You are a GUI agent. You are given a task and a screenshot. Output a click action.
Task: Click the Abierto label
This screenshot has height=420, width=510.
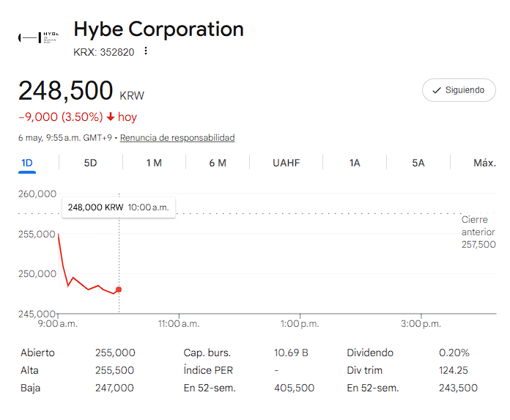pos(37,353)
